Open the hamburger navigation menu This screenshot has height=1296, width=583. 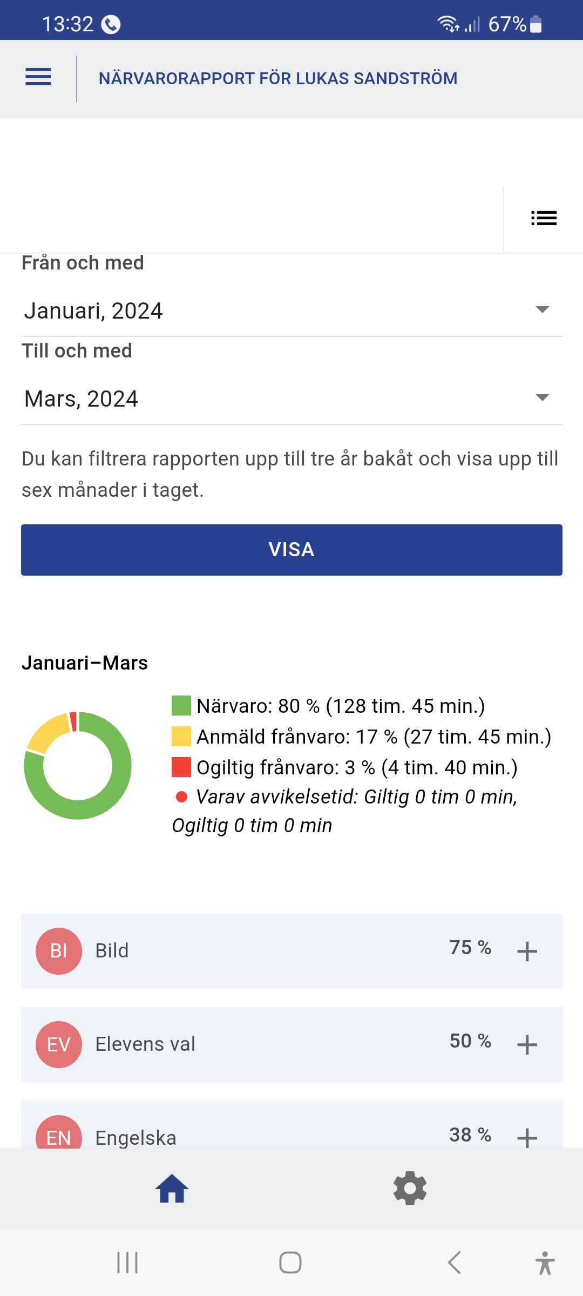click(38, 77)
